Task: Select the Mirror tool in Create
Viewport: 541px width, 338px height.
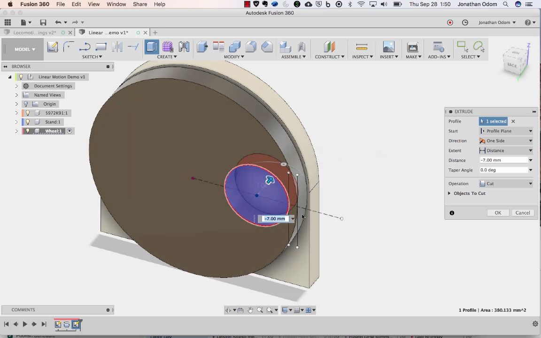Action: tap(184, 46)
